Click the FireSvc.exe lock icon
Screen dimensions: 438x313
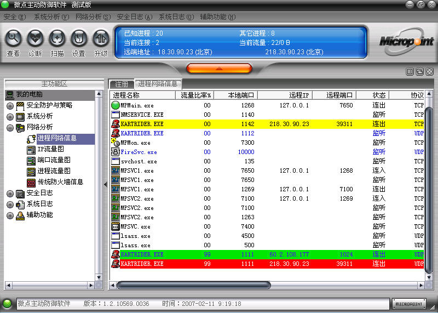click(x=116, y=152)
